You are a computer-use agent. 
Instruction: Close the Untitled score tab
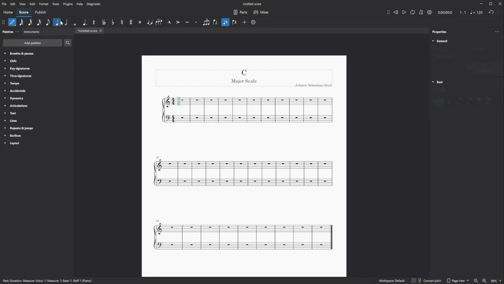tap(100, 31)
